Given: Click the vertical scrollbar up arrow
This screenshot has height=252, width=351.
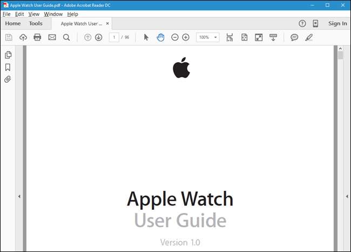Looking at the screenshot, I should click(340, 49).
